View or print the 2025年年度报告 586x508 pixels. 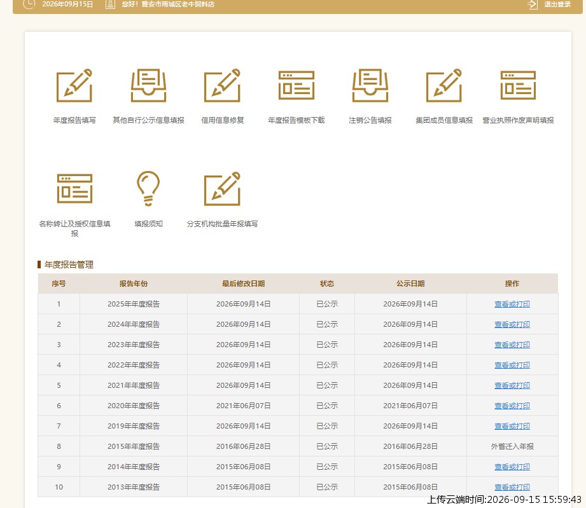tap(512, 304)
